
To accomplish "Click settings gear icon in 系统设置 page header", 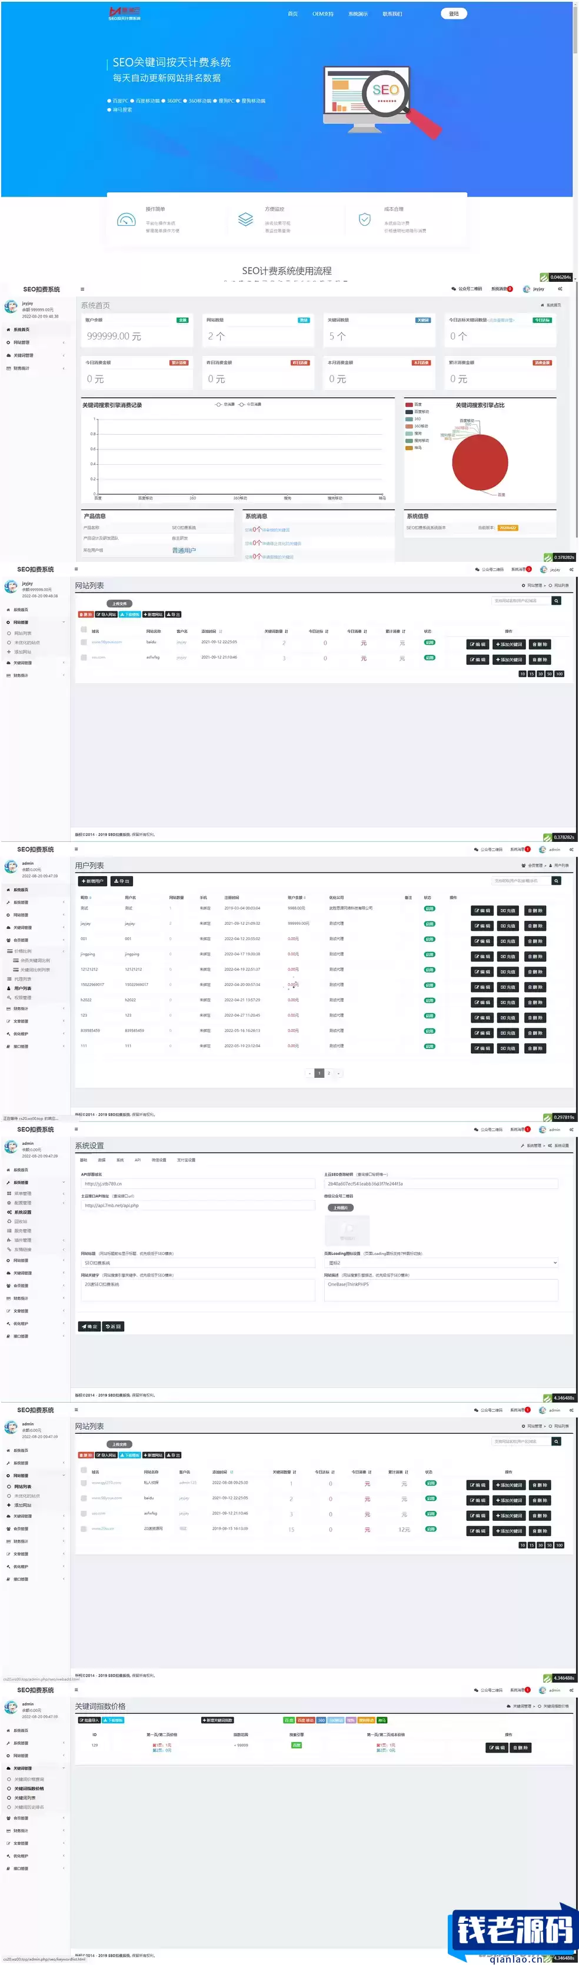I will (571, 1130).
